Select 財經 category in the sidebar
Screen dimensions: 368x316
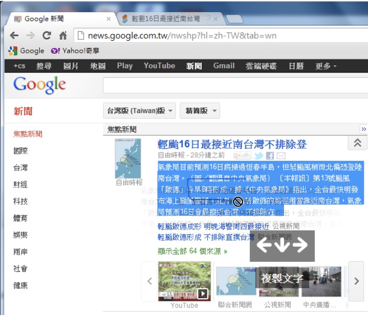[21, 185]
